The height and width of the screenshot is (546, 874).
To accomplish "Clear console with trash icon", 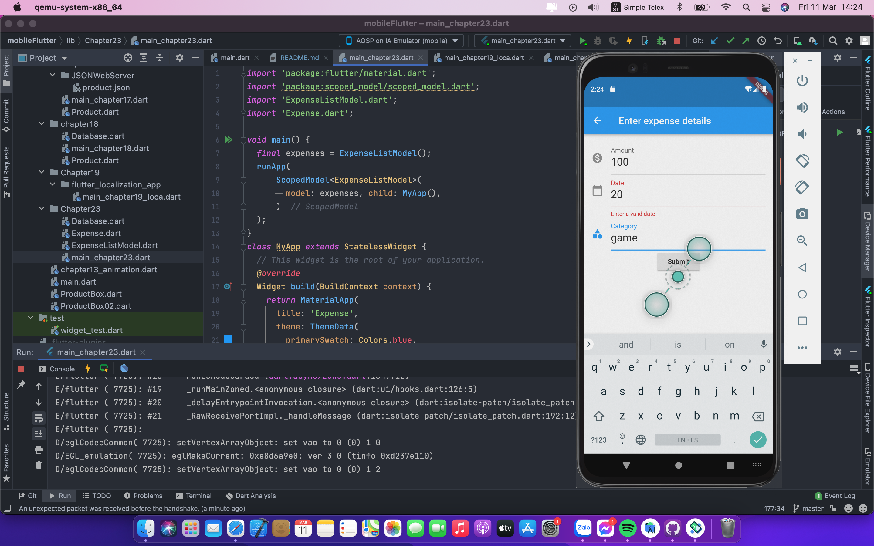I will tap(39, 465).
